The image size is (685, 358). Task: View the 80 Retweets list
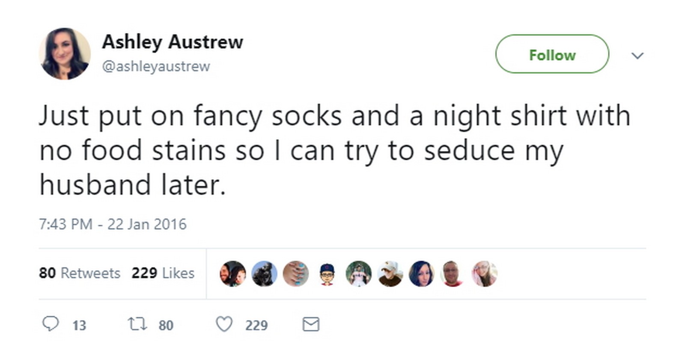(x=80, y=273)
